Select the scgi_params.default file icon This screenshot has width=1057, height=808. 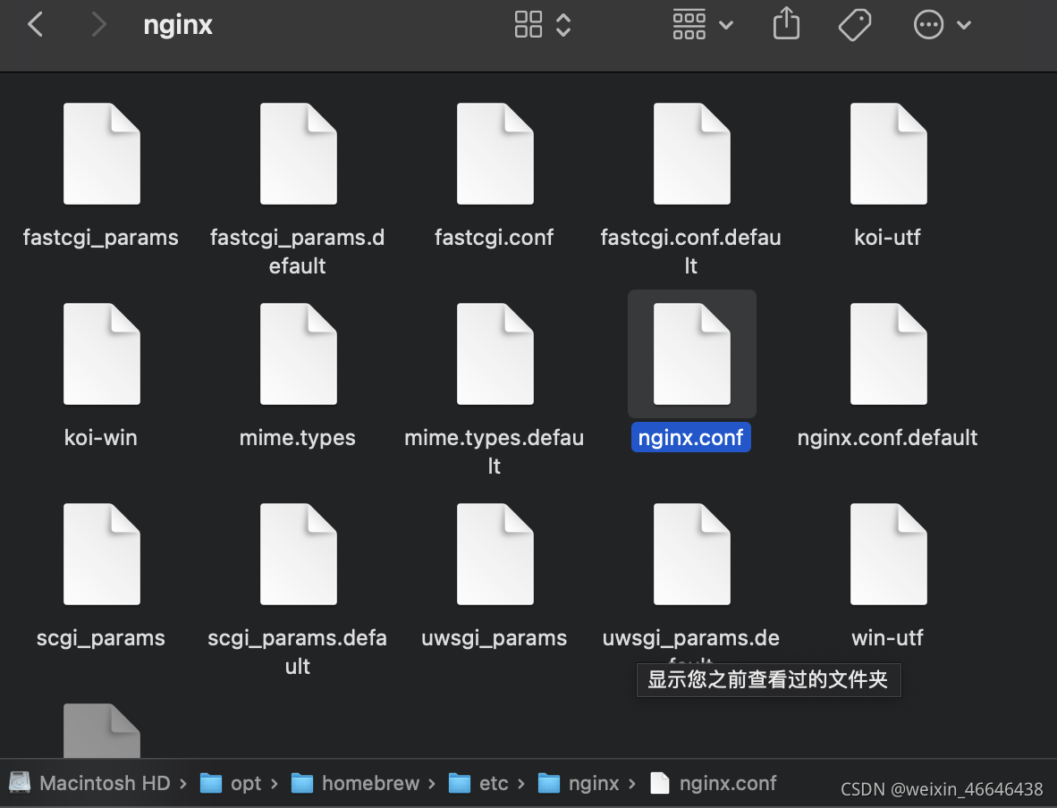coord(299,554)
